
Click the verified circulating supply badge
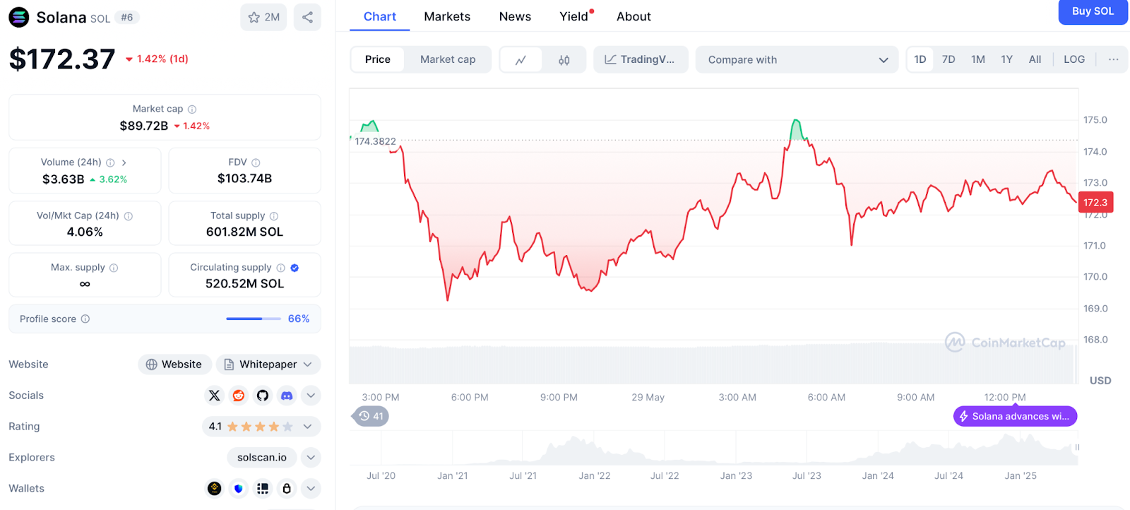[295, 268]
